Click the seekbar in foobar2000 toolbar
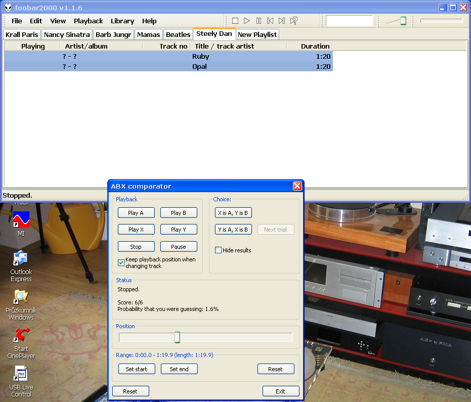The width and height of the screenshot is (471, 402). (x=441, y=21)
